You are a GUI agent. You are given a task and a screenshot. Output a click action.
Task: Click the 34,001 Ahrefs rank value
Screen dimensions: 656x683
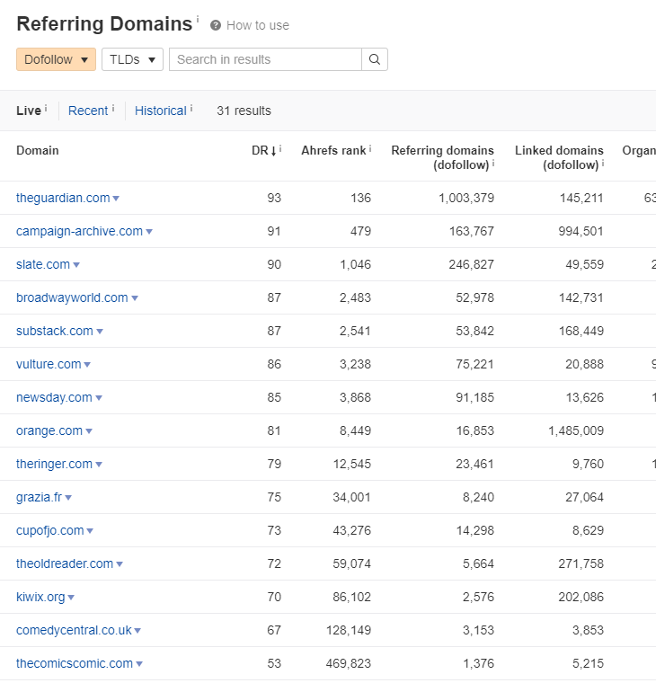[352, 497]
